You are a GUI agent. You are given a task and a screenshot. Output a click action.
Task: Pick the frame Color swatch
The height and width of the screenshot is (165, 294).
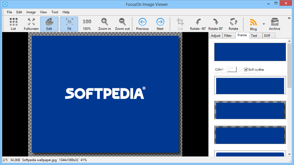pos(232,69)
